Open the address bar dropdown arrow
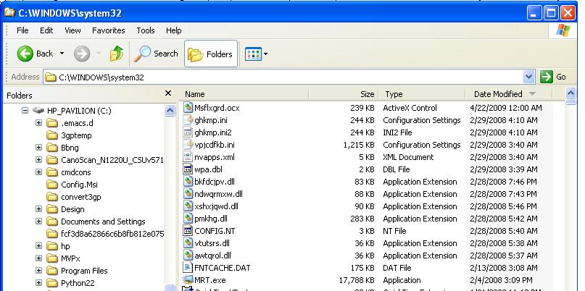The width and height of the screenshot is (585, 291). click(x=528, y=77)
